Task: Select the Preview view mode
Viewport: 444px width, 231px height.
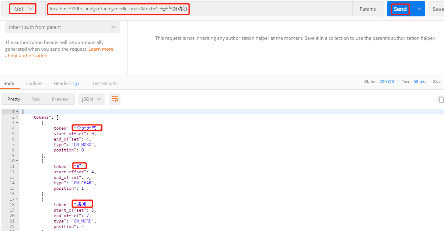Action: [60, 99]
